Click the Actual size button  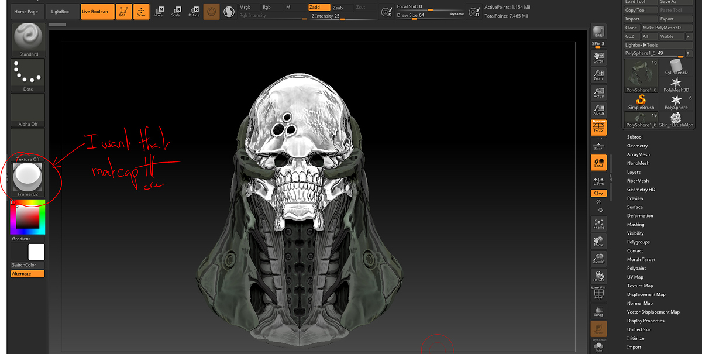click(x=598, y=92)
